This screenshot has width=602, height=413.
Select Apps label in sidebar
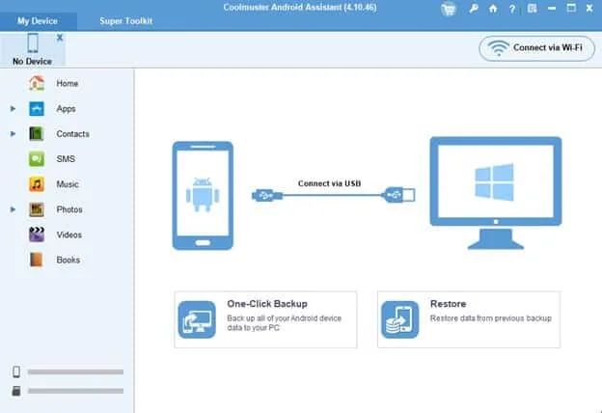click(66, 109)
